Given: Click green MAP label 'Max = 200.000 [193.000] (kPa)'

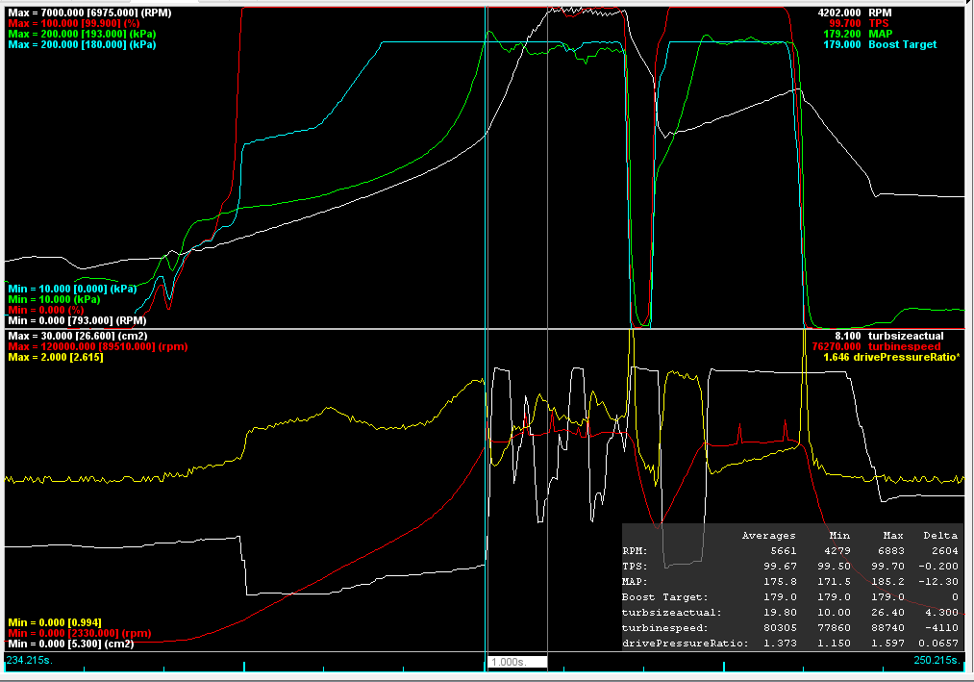Looking at the screenshot, I should 82,34.
